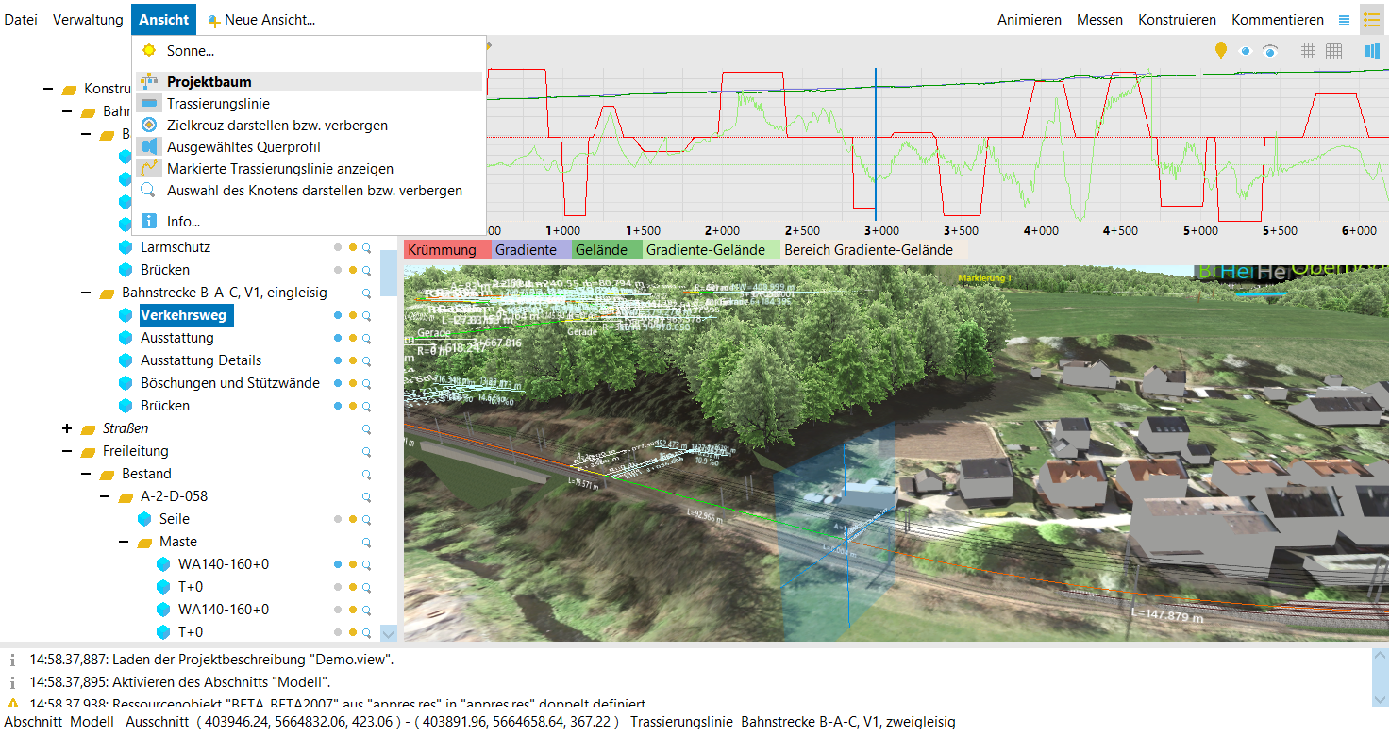The height and width of the screenshot is (737, 1390).
Task: Click the yellow pin marker icon
Action: 1220,51
